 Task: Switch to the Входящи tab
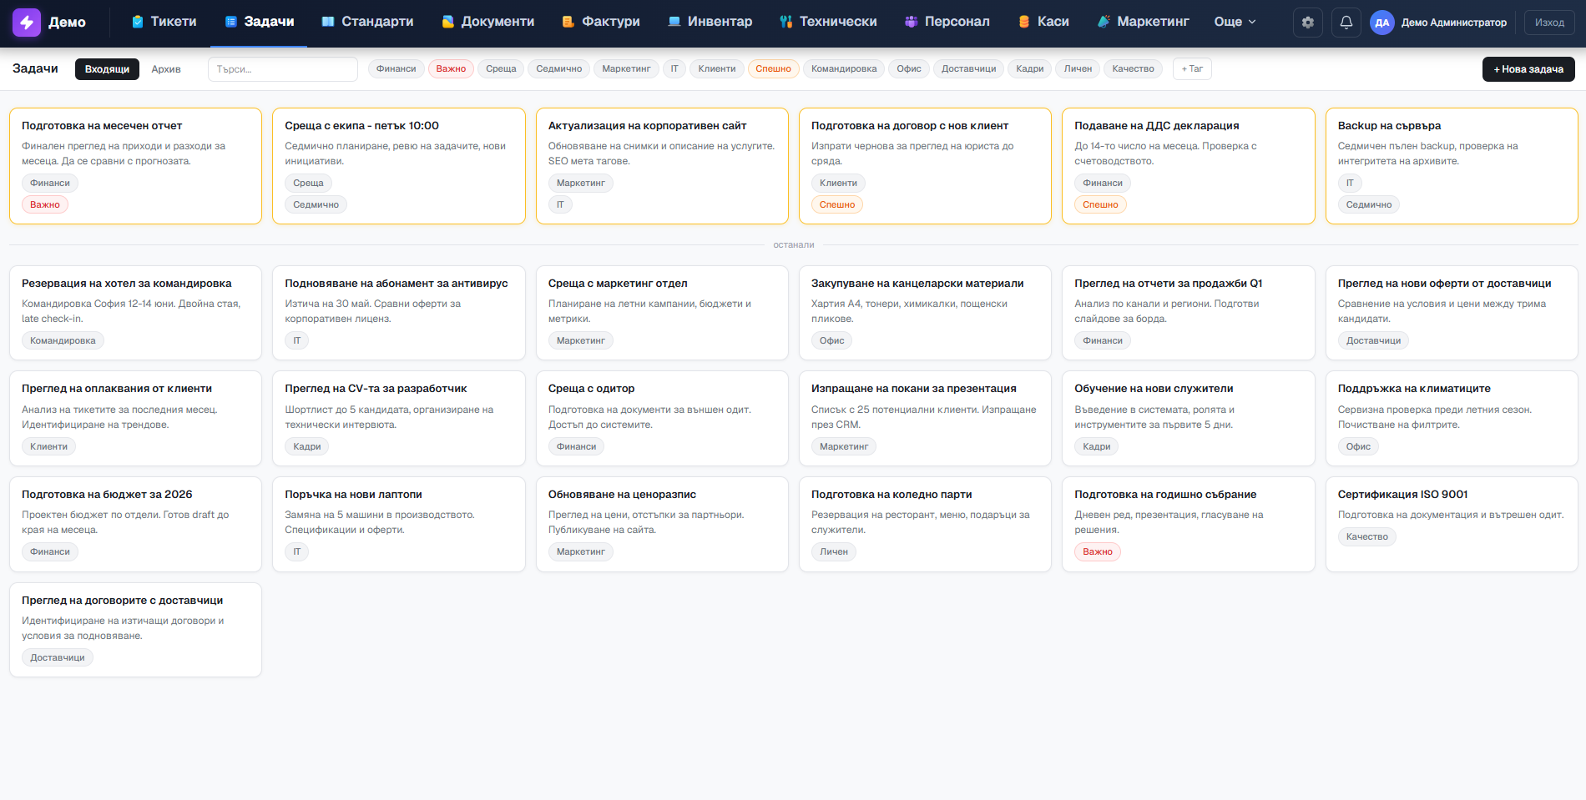coord(107,69)
